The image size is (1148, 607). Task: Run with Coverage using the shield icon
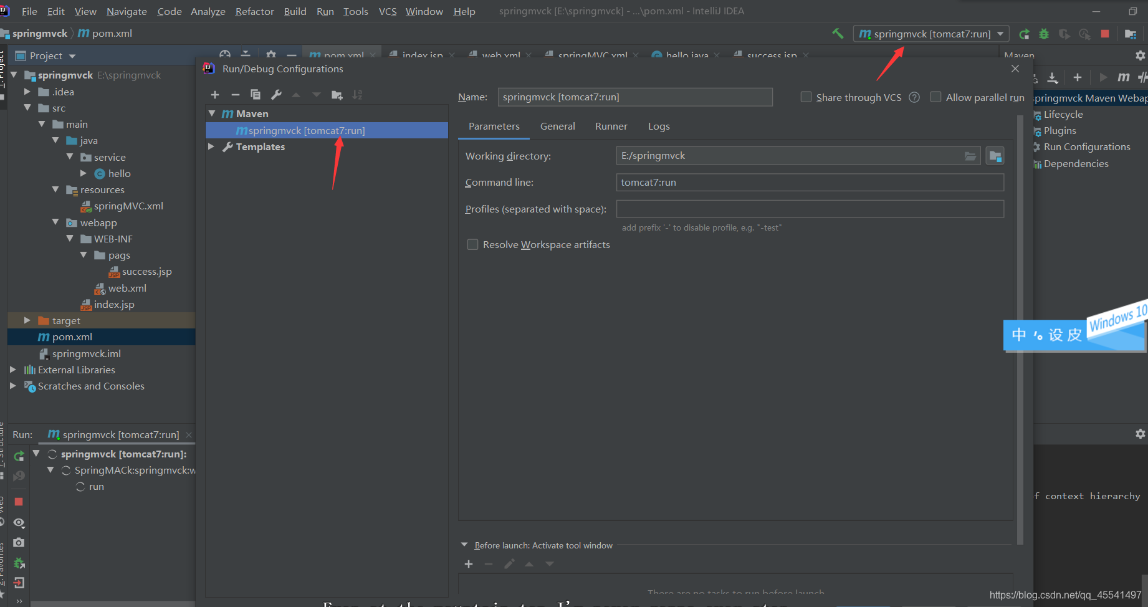[x=1064, y=34]
